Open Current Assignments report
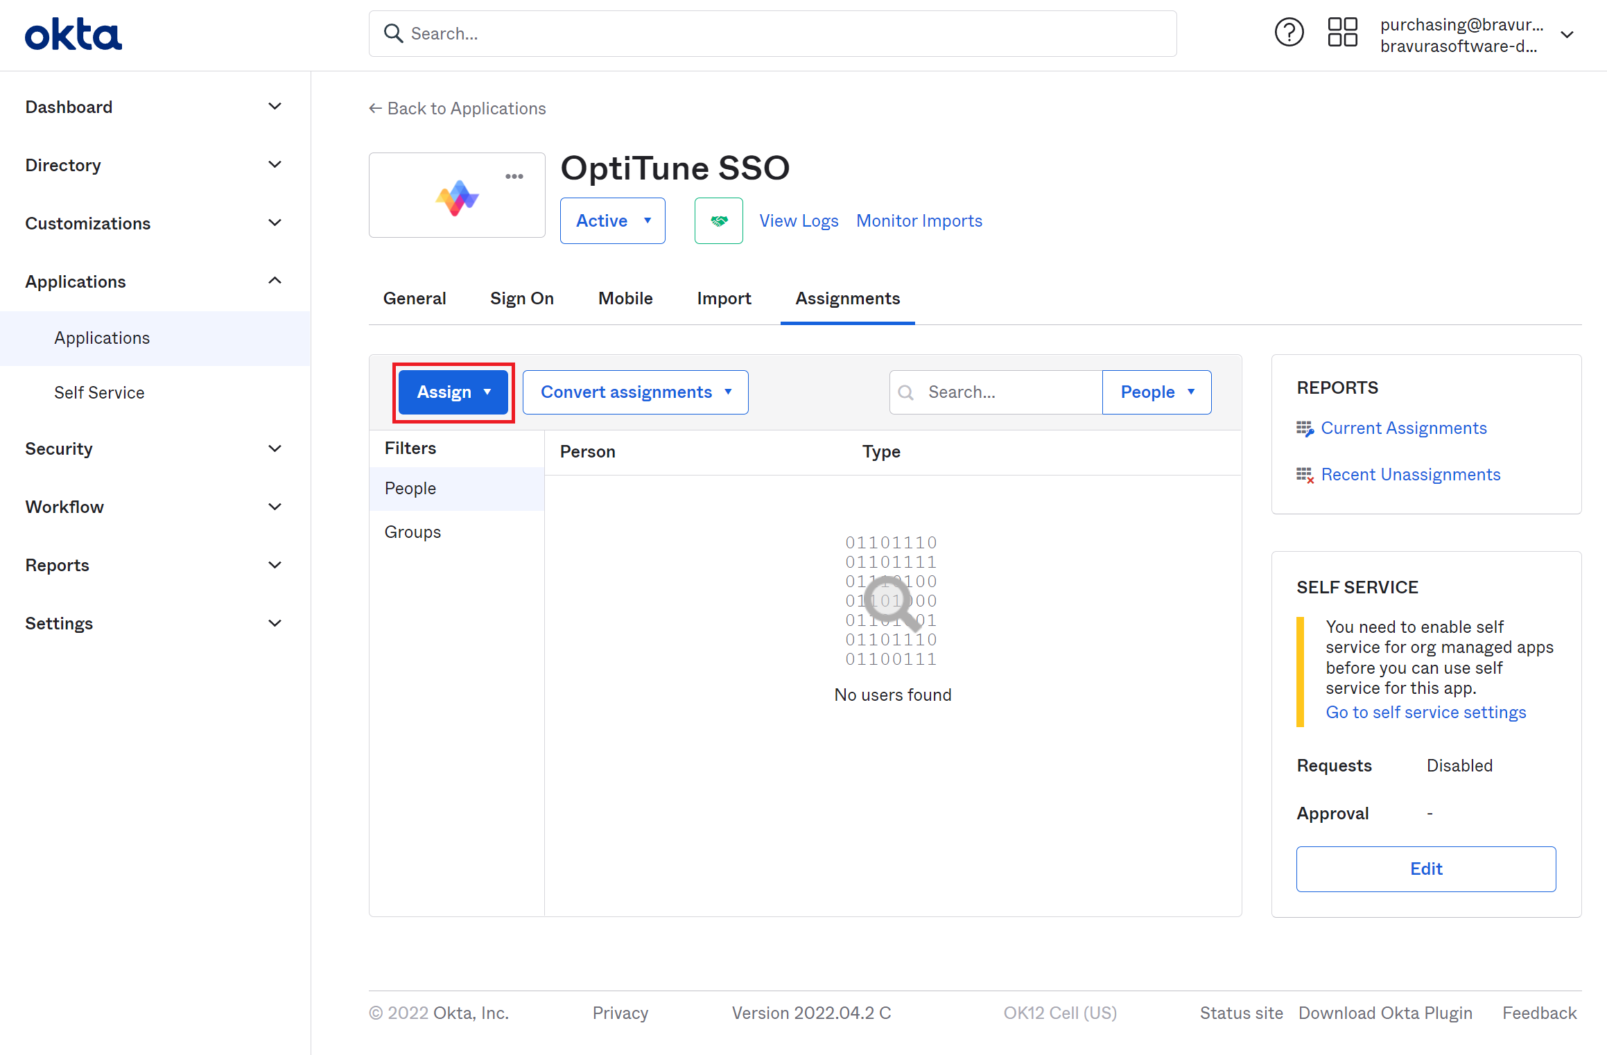The image size is (1607, 1055). (x=1404, y=428)
